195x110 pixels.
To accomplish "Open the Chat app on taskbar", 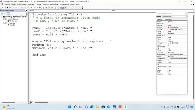I will (86, 107).
